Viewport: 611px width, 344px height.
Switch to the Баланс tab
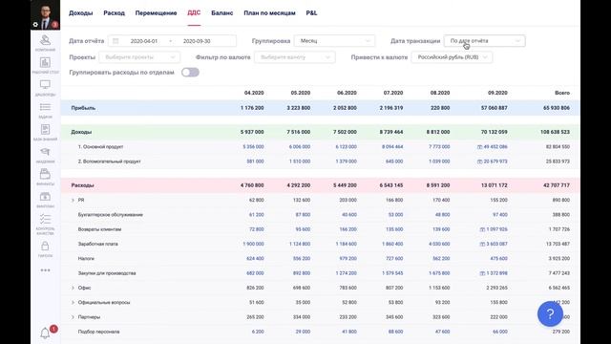click(222, 12)
